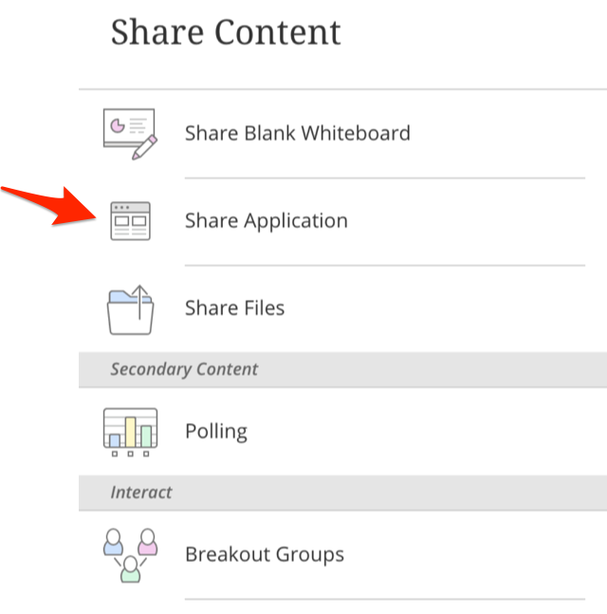Click the Interact section header
Screen dimensions: 607x614
point(342,493)
